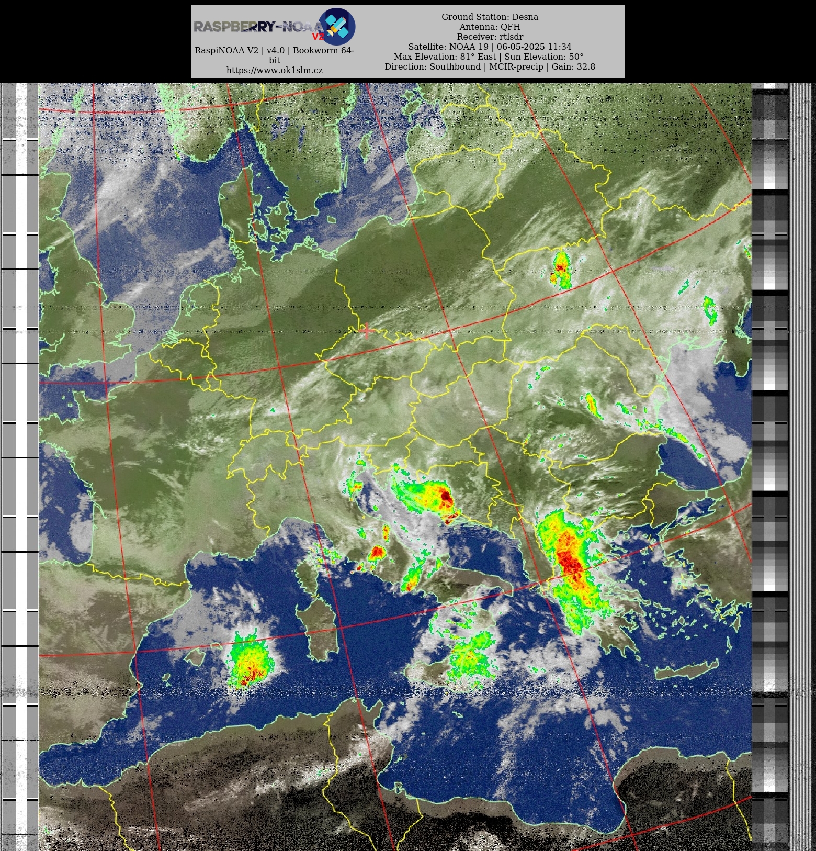Click the 'Antenna: QFH' line
This screenshot has height=851, width=816.
coord(490,27)
